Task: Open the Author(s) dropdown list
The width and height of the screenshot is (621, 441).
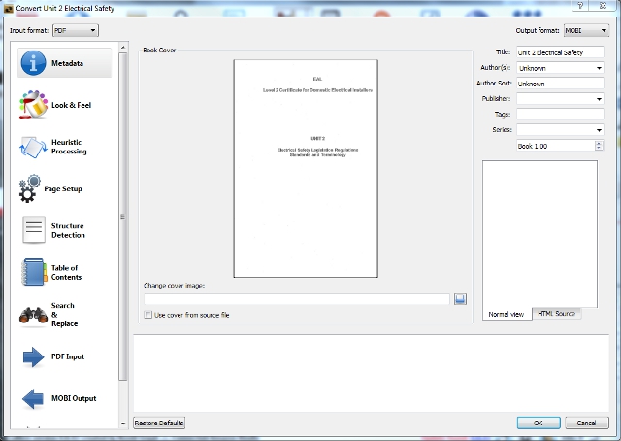Action: tap(598, 68)
